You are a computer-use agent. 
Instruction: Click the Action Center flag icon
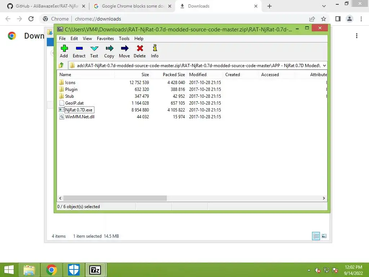335,270
